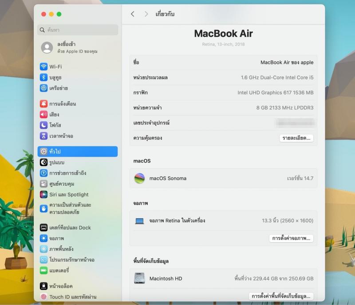
Task: Open display settings (การตั้งค่าจอภาพ...) button
Action: coord(291,238)
